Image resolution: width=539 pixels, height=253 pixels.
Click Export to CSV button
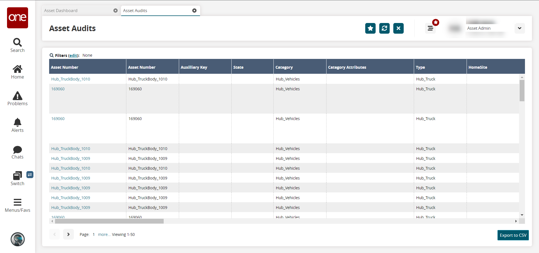513,235
